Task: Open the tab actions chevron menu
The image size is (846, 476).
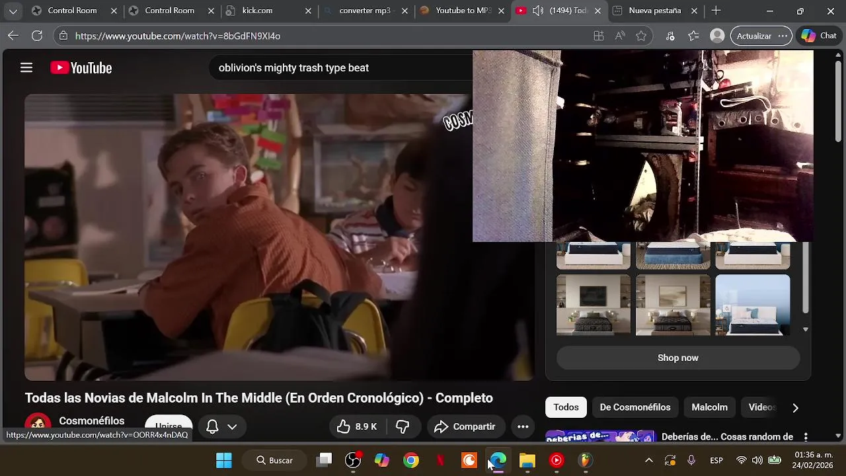Action: (x=13, y=11)
